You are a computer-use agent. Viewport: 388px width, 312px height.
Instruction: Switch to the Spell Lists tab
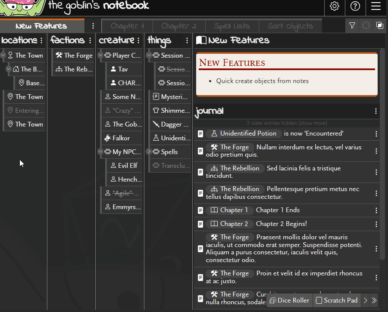click(x=232, y=26)
